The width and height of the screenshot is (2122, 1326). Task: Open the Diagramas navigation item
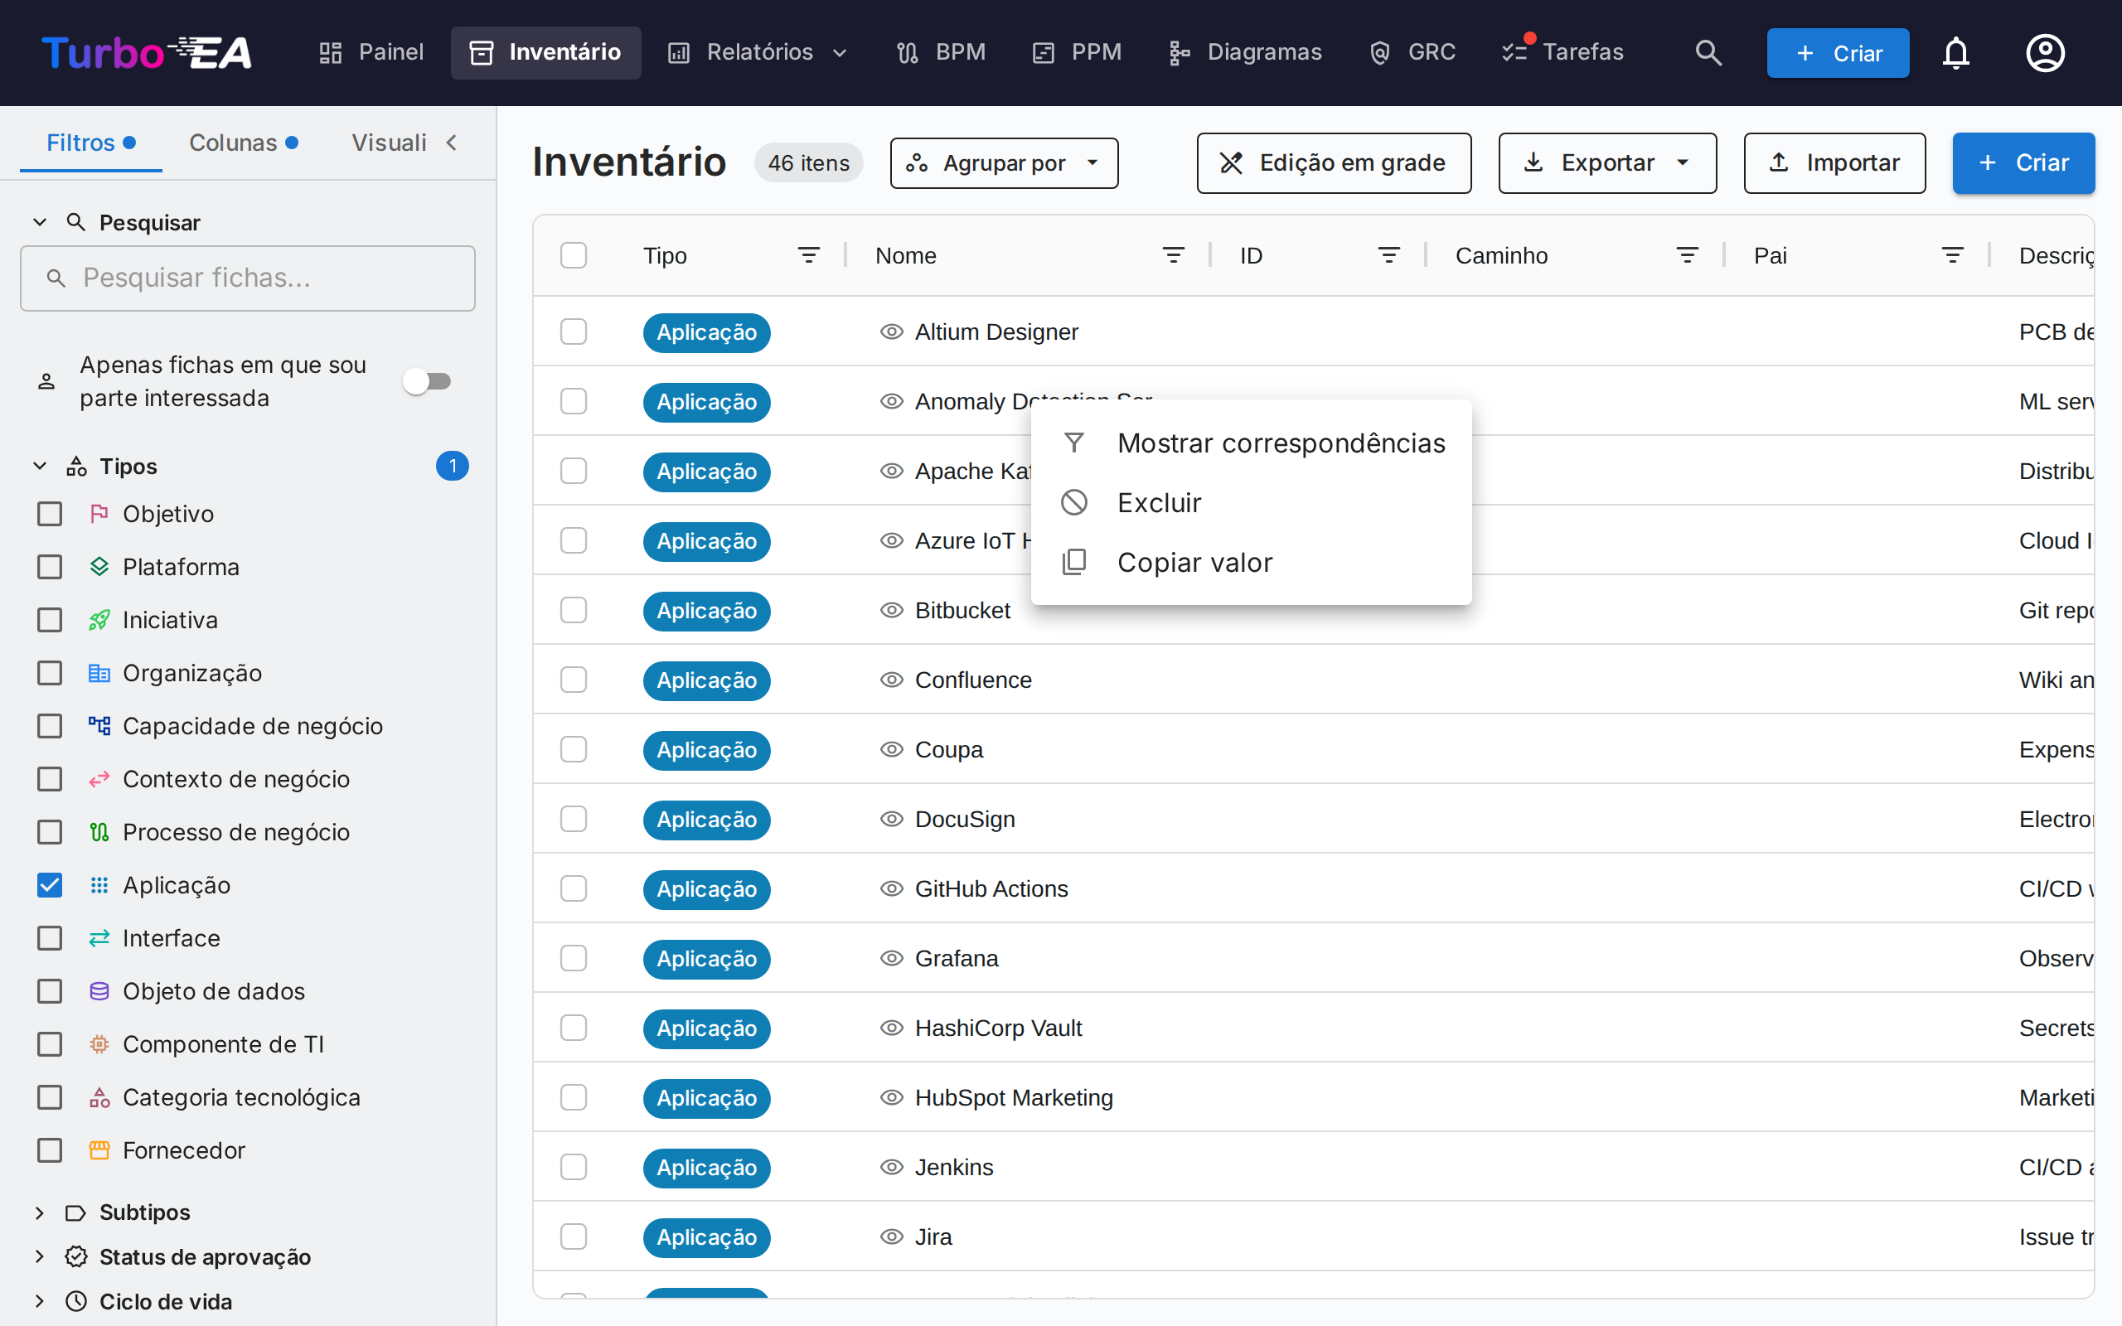click(x=1245, y=52)
